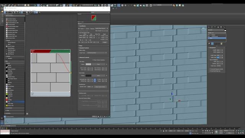Select the Environ radio button

click(x=85, y=29)
